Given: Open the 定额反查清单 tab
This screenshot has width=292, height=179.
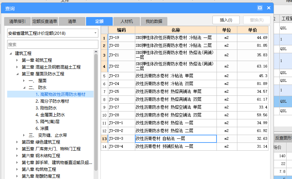Looking at the screenshot, I should pos(45,21).
